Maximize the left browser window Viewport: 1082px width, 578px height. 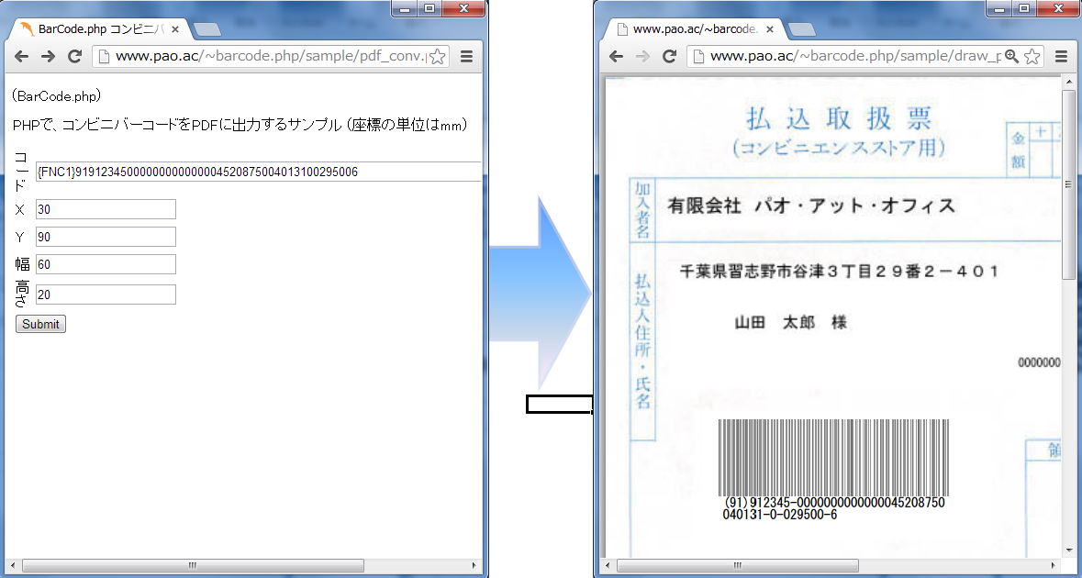coord(429,8)
